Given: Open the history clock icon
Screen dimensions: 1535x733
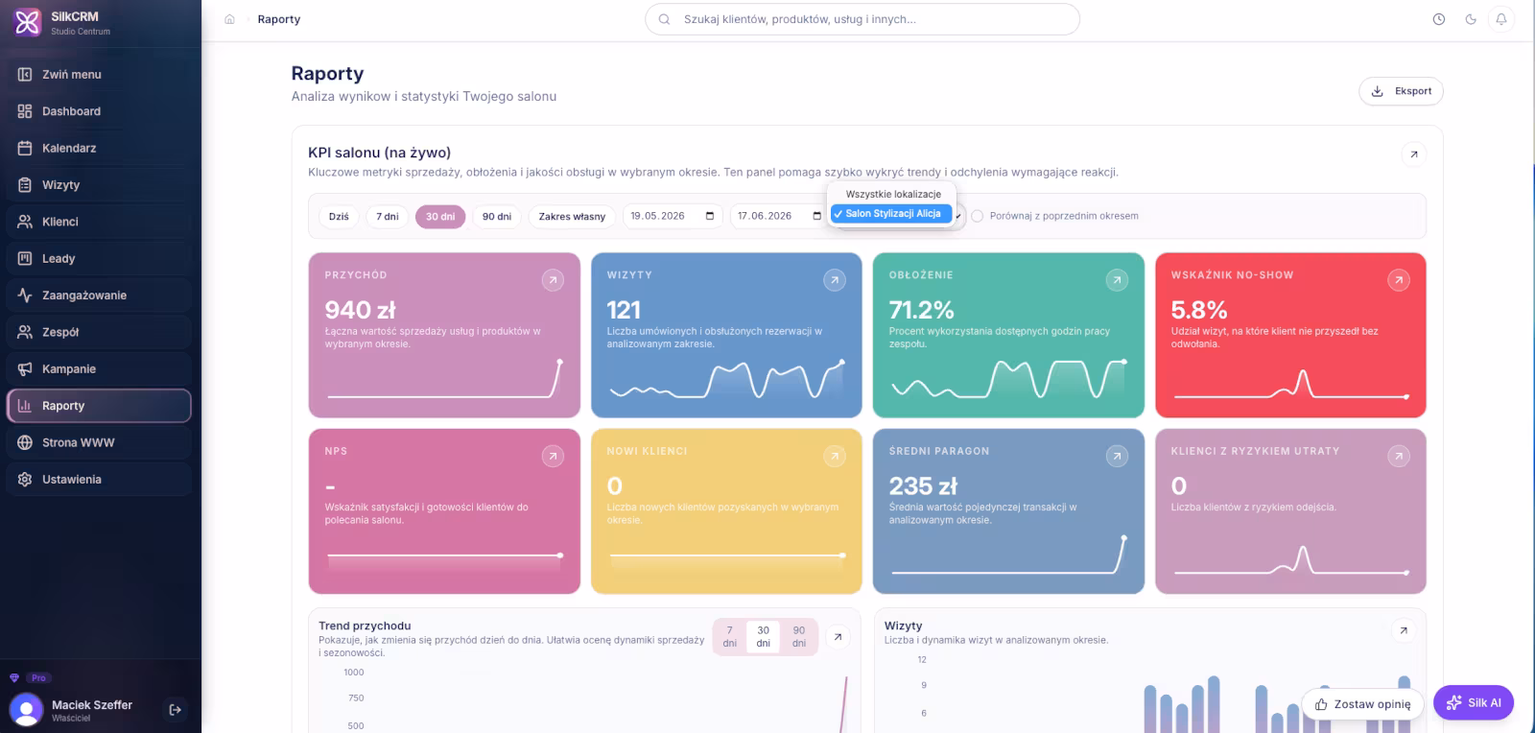Looking at the screenshot, I should click(x=1438, y=19).
